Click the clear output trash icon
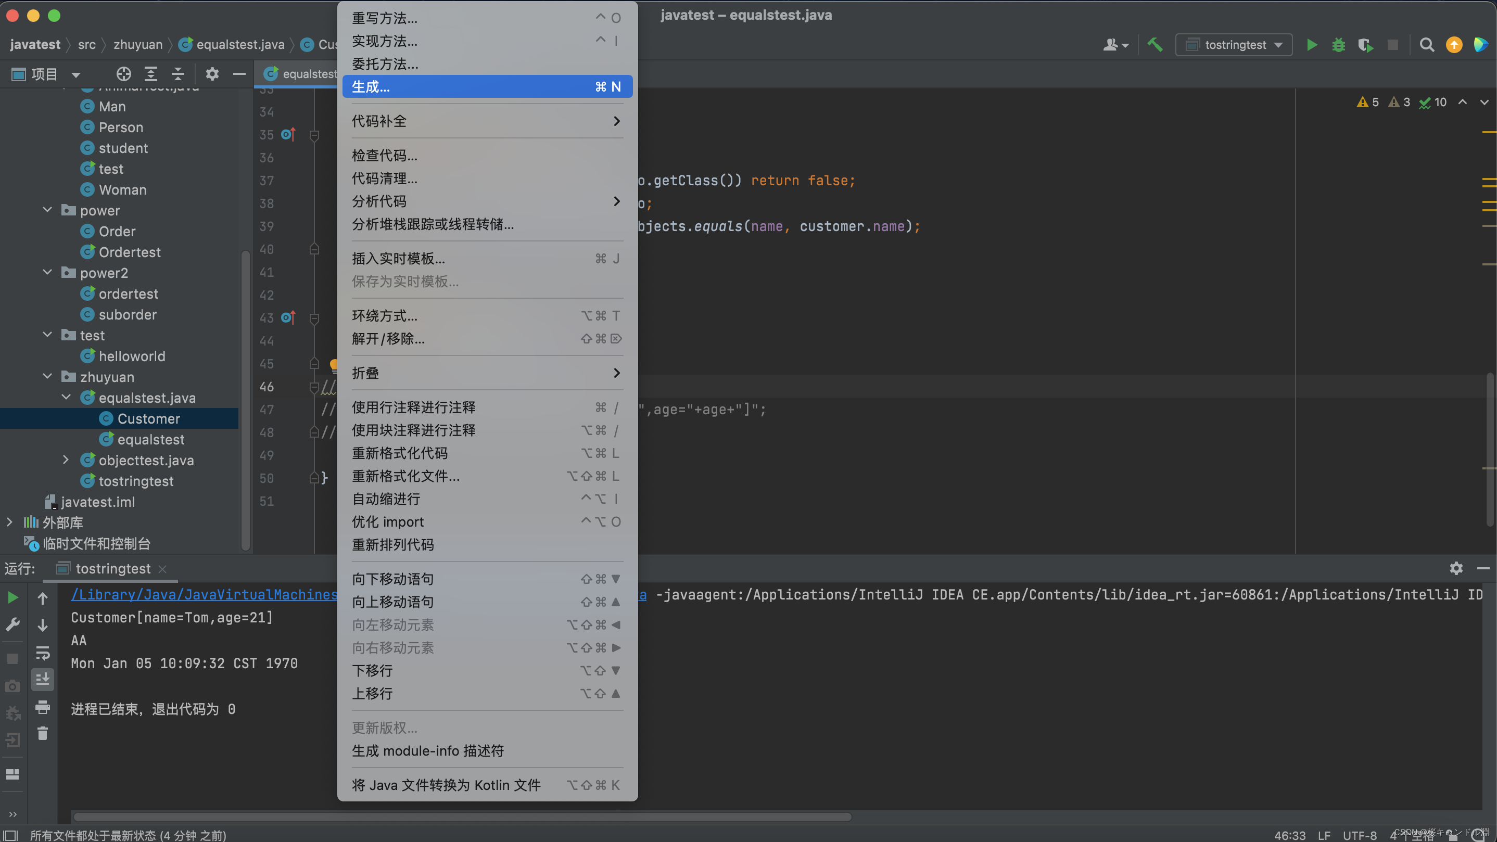The width and height of the screenshot is (1497, 842). coord(43,733)
